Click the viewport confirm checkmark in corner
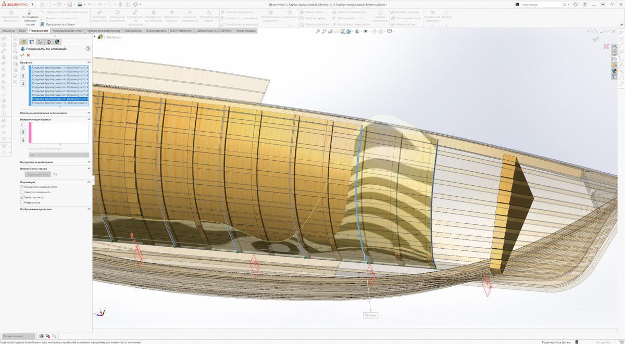This screenshot has width=625, height=344. click(x=595, y=39)
